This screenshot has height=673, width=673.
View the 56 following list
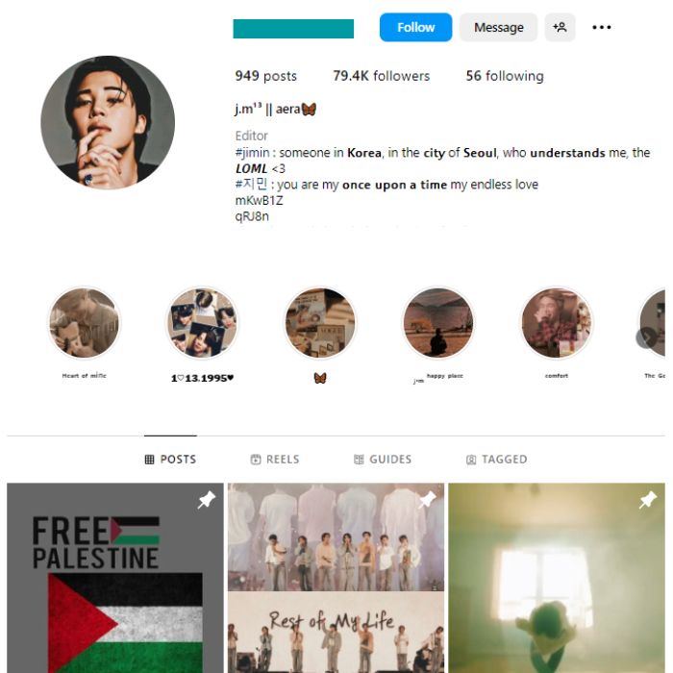(x=505, y=76)
